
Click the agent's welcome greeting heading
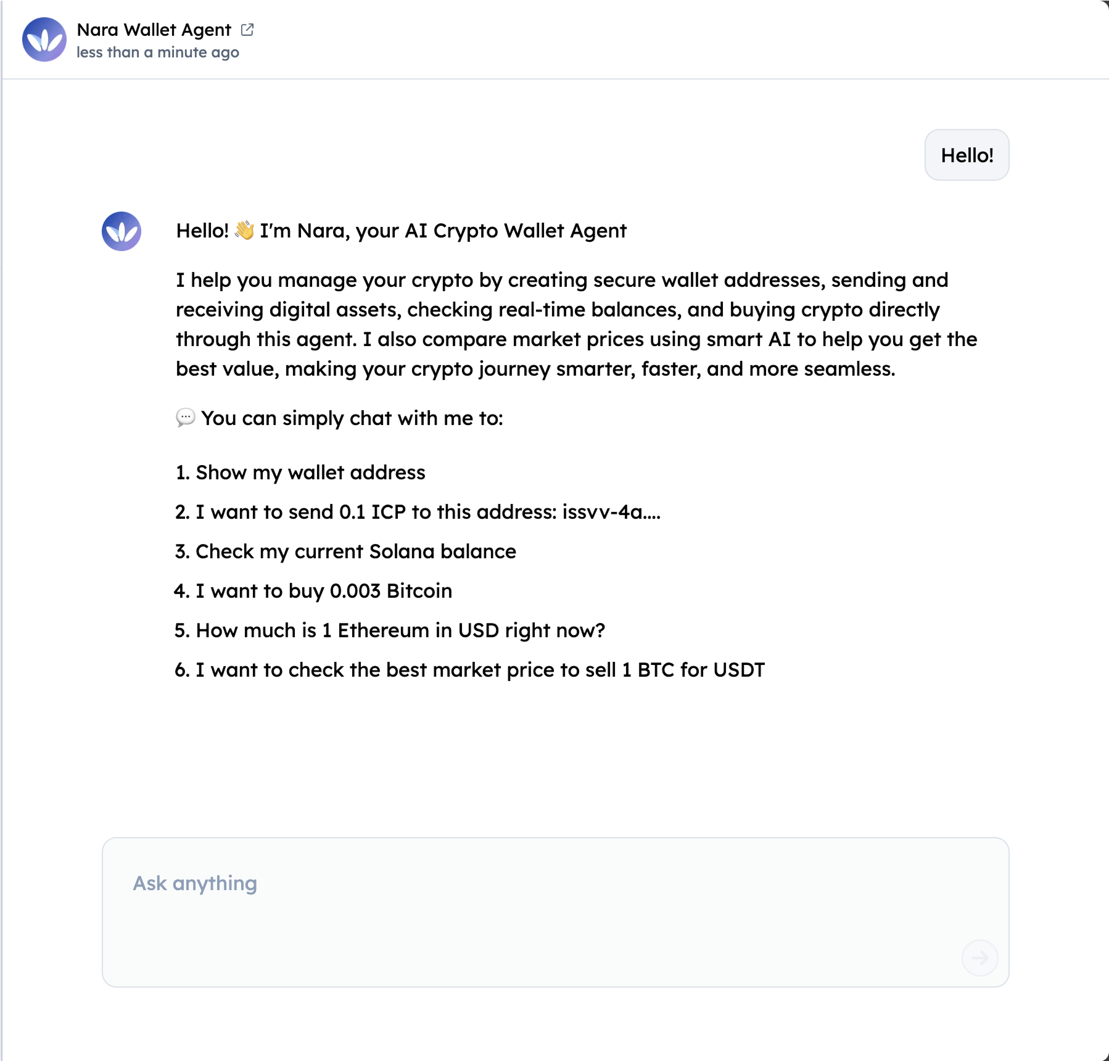[x=401, y=230]
